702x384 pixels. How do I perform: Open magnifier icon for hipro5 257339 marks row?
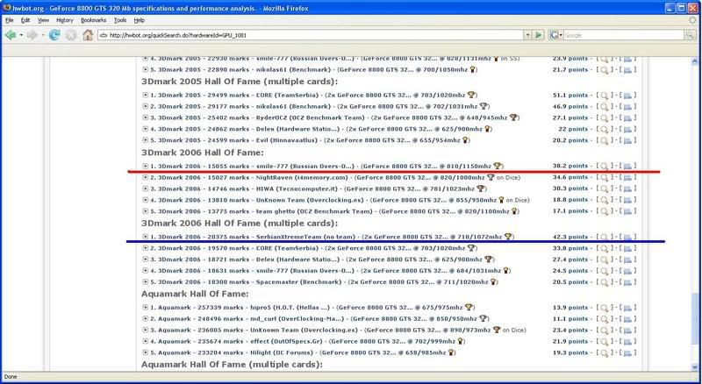604,308
